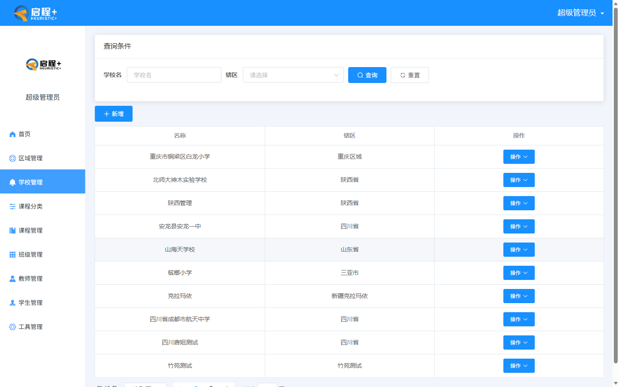
Task: Click the book icon for 课程管理
Action: click(12, 230)
